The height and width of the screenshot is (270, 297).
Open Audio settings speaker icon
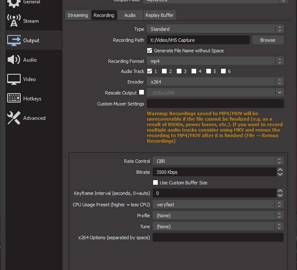[x=14, y=60]
